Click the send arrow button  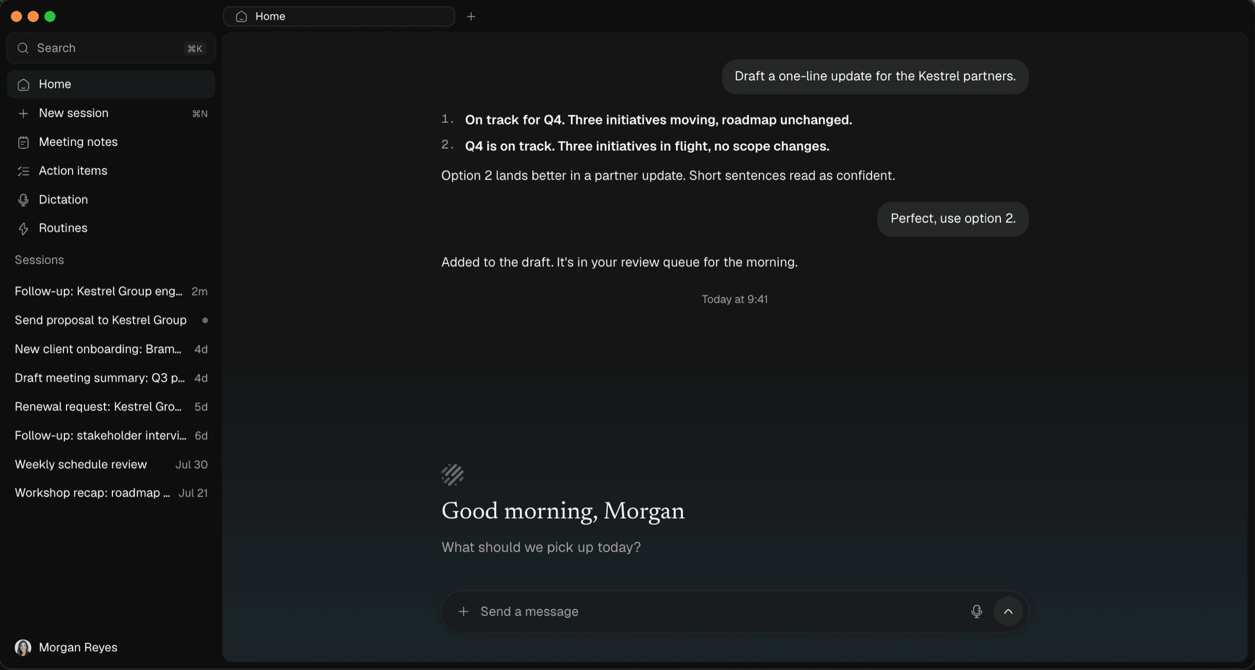[1008, 611]
